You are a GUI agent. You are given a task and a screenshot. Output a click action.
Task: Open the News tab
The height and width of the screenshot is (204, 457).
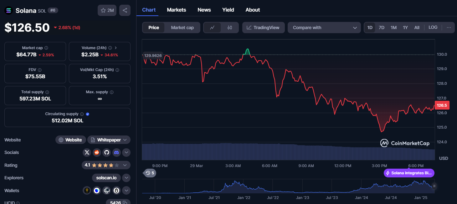204,10
